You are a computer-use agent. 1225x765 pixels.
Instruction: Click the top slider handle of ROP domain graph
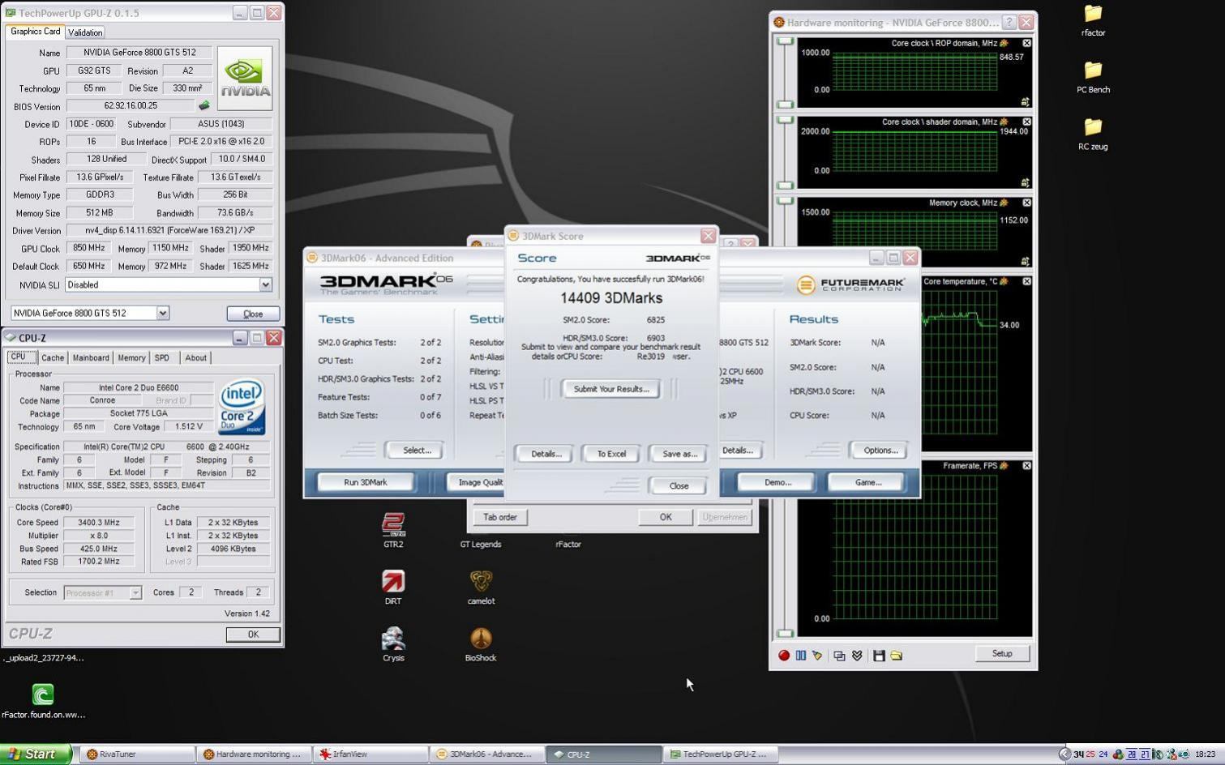(x=785, y=41)
